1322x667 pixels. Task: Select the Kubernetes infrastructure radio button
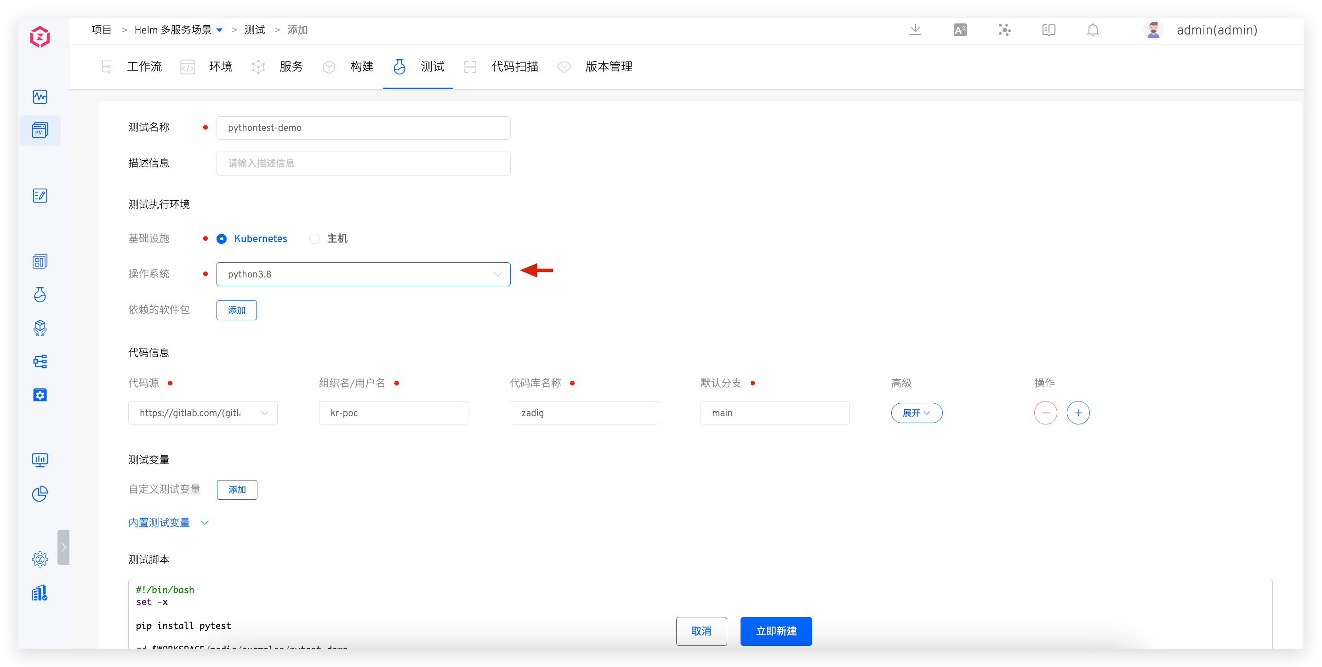pyautogui.click(x=222, y=239)
